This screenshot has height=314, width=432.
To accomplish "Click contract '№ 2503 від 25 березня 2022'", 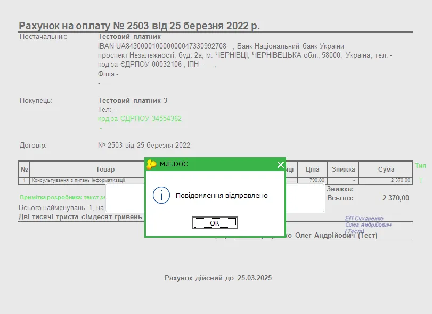I will 144,146.
